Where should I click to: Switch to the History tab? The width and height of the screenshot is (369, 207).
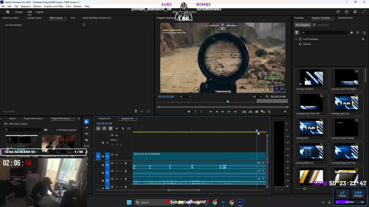click(12, 118)
